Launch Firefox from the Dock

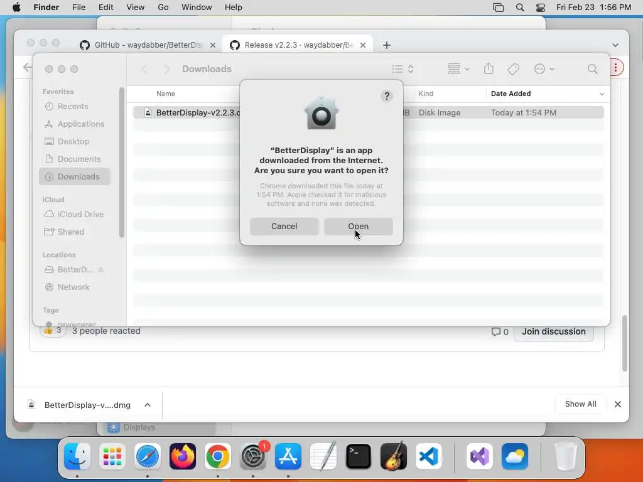pos(183,456)
